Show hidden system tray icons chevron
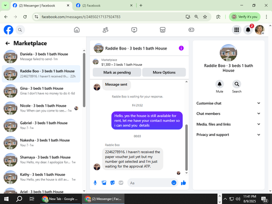This screenshot has height=204, width=272. [x=225, y=199]
